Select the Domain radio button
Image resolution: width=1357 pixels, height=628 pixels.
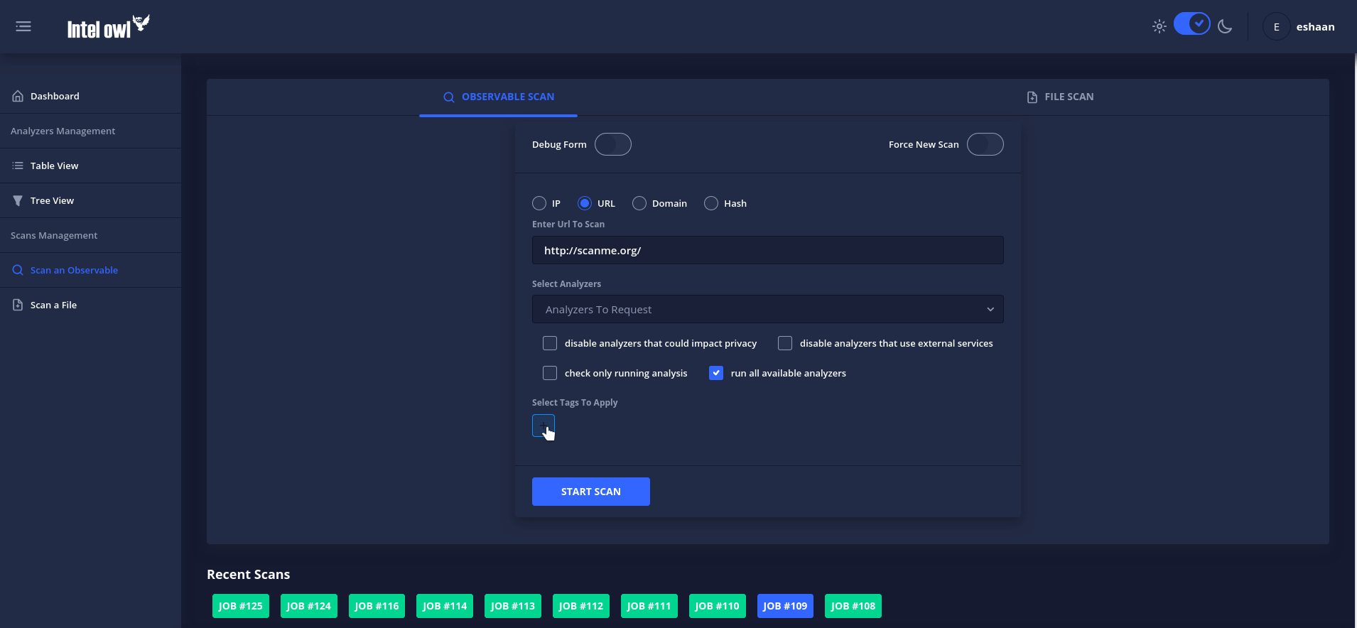tap(639, 204)
